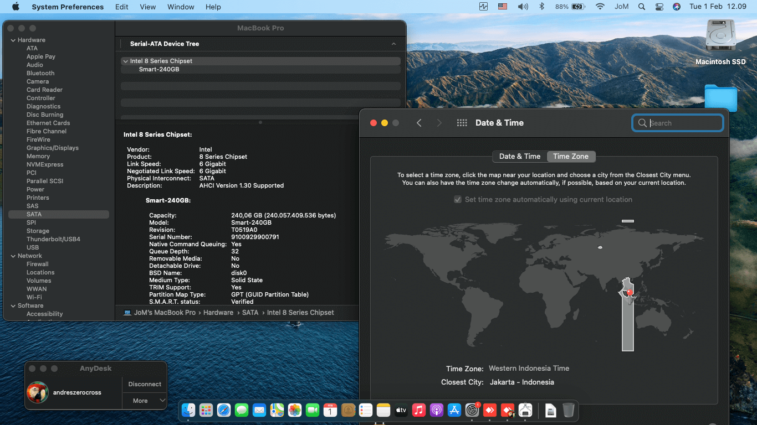Show all preferences grid icon
Viewport: 757px width, 425px height.
point(462,123)
